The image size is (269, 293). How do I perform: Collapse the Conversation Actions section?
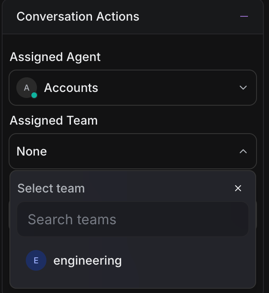tap(244, 17)
